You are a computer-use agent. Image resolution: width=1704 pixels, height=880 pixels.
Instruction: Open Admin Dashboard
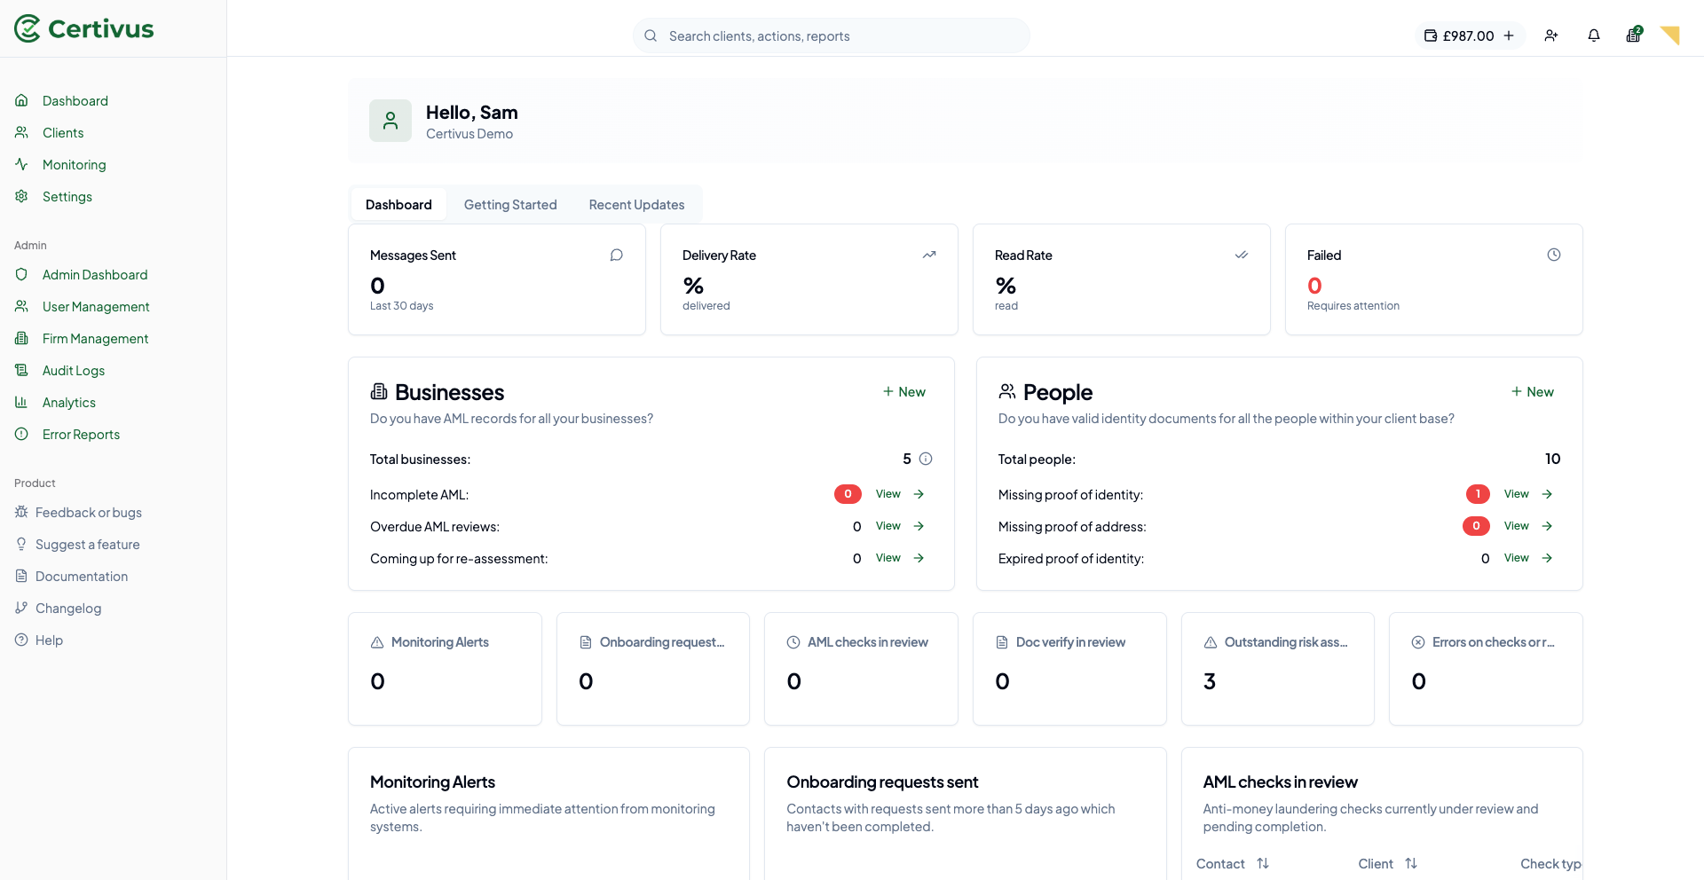(x=94, y=275)
